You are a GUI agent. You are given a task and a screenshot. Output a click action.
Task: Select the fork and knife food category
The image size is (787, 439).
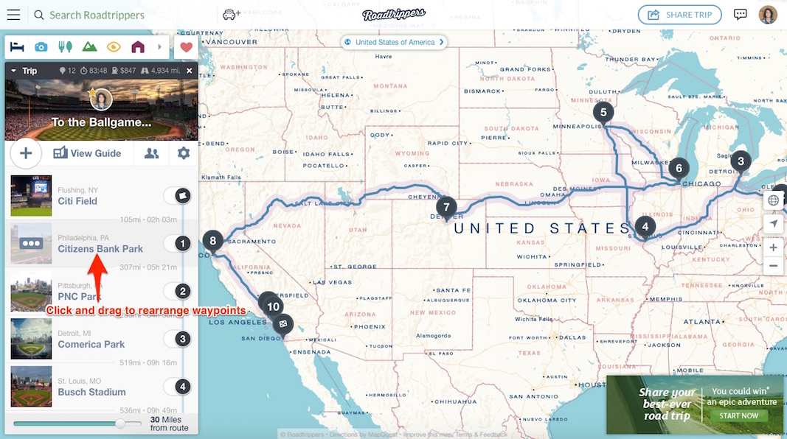point(65,47)
